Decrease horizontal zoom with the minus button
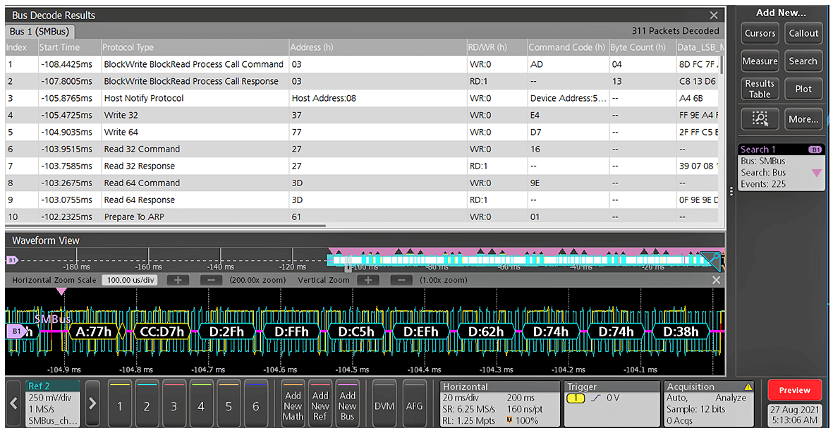The height and width of the screenshot is (433, 833). click(211, 280)
